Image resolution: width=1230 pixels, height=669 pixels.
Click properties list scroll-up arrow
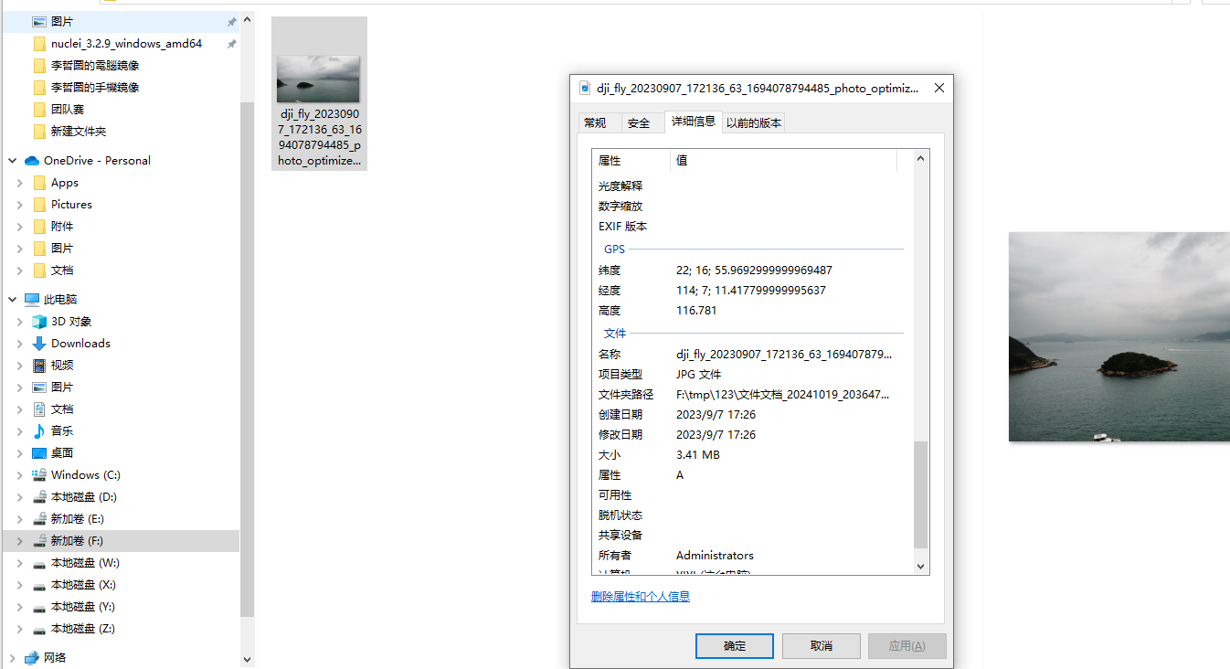pyautogui.click(x=921, y=158)
